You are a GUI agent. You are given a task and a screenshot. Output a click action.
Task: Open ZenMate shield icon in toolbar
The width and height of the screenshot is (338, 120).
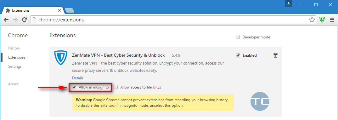click(322, 20)
